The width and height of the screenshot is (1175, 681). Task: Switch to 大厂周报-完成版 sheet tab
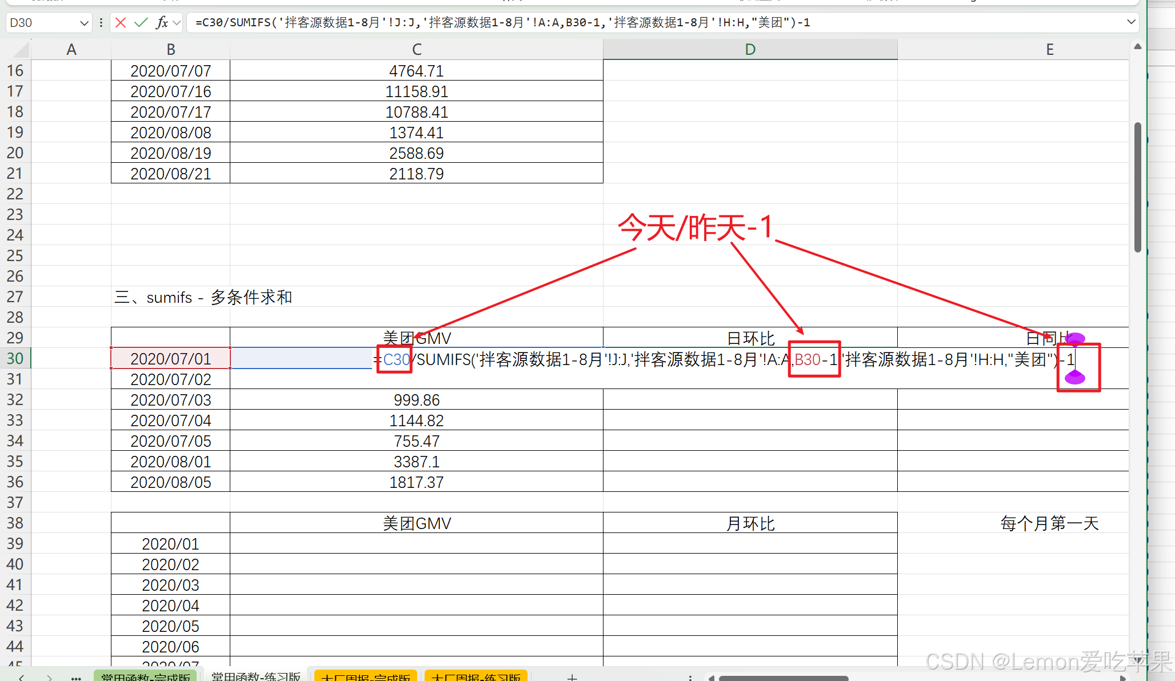366,676
